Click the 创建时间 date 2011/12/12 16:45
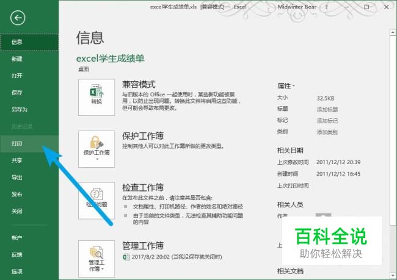 pyautogui.click(x=338, y=174)
